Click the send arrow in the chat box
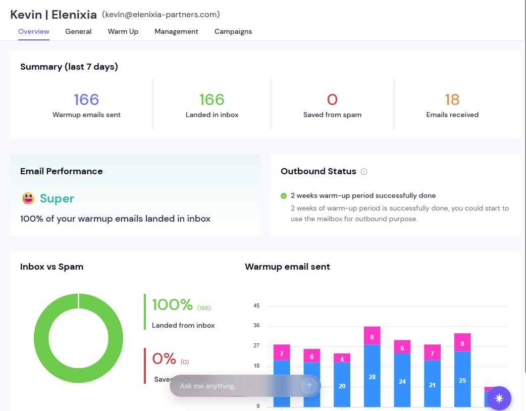This screenshot has width=526, height=411. tap(309, 386)
